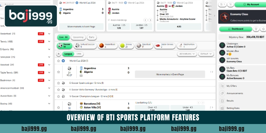The height and width of the screenshot is (133, 266).
Task: Favorite the World Cup 2026 league star
Action: pos(59,61)
